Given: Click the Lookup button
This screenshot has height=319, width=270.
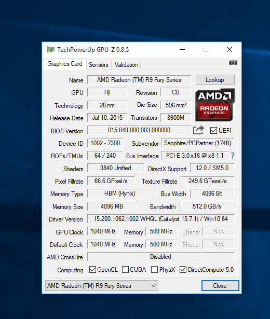Looking at the screenshot, I should pos(215,79).
